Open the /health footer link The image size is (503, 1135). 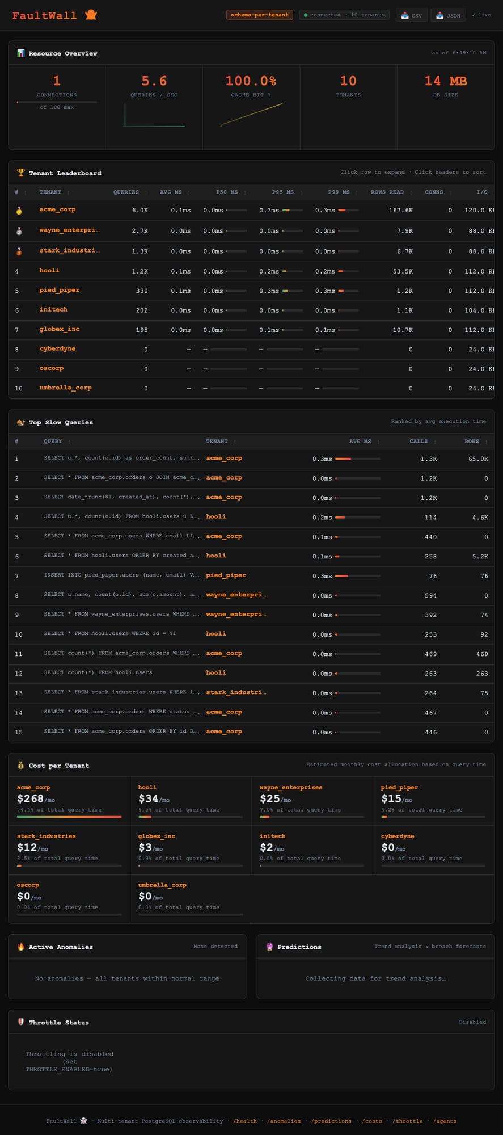[x=245, y=1121]
